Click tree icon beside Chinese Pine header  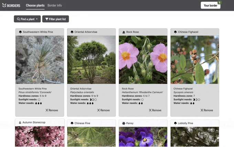click(72, 123)
